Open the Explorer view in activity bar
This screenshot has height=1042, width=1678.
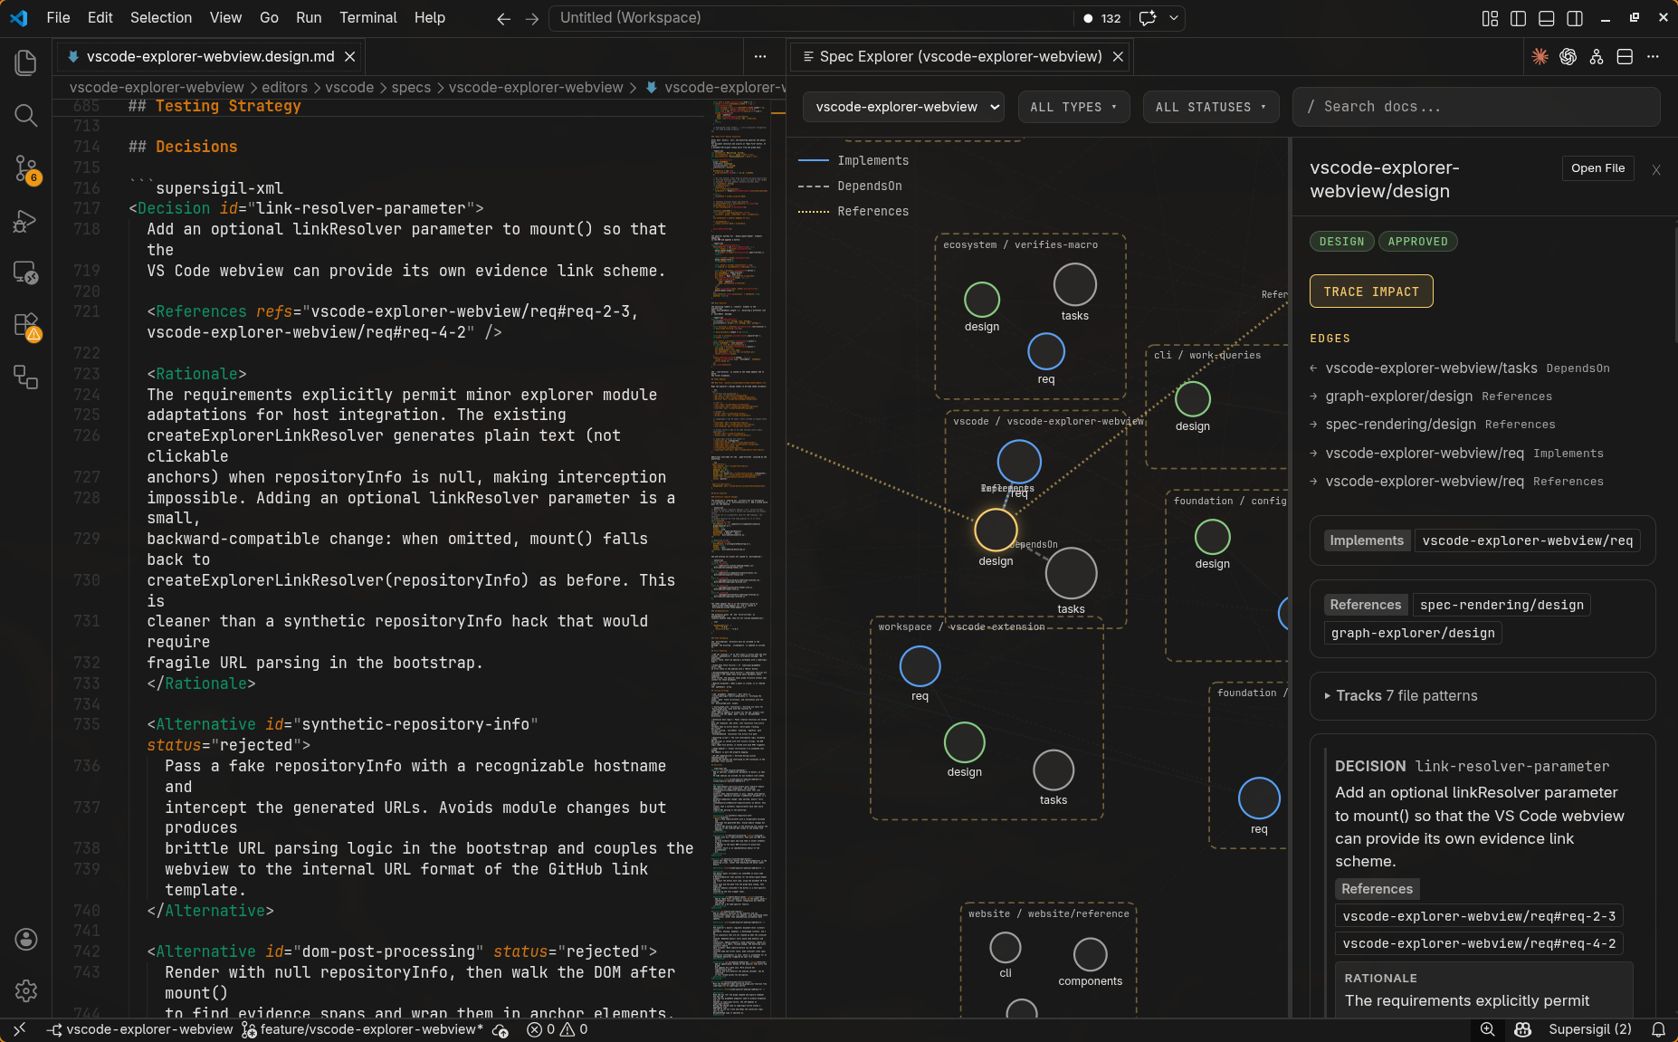25,62
